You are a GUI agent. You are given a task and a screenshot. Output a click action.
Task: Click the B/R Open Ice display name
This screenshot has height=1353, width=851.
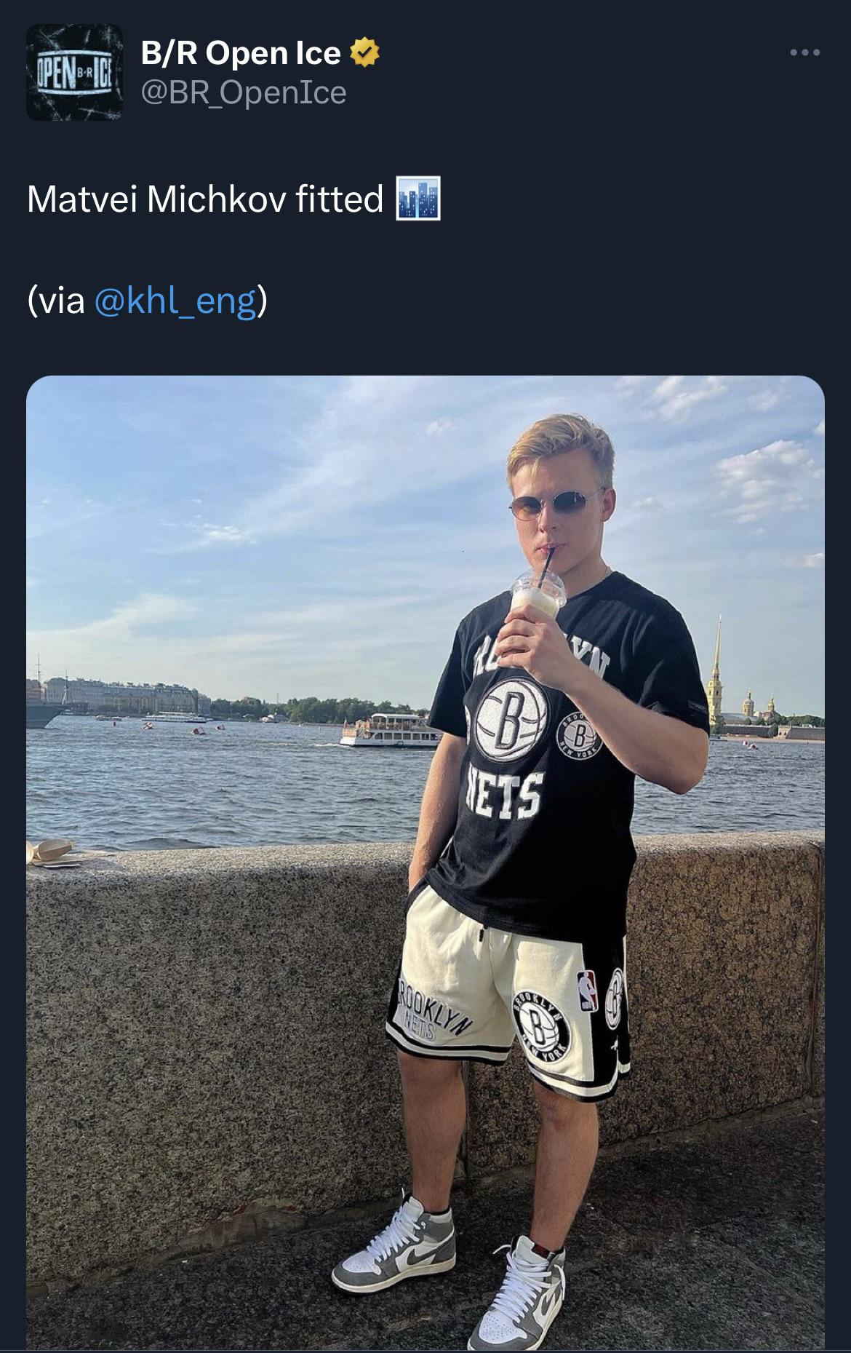[240, 52]
